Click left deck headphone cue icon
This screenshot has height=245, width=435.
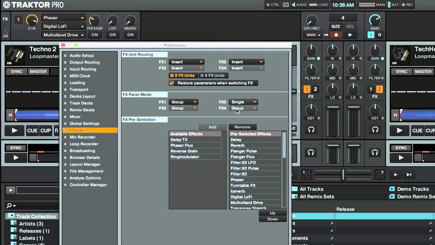point(311,130)
